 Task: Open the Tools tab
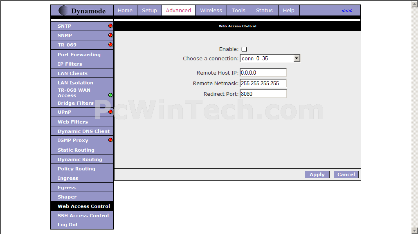pos(238,10)
